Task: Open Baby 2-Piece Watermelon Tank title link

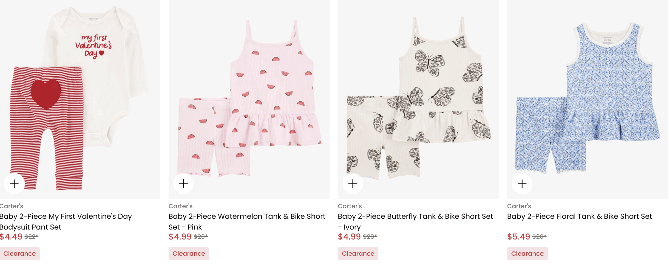Action: coord(247,222)
